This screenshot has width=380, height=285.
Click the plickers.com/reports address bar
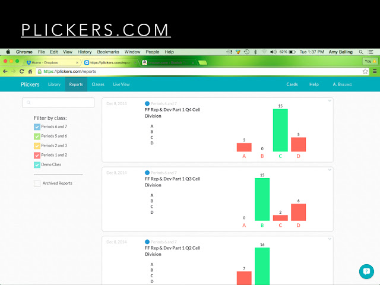click(202, 71)
